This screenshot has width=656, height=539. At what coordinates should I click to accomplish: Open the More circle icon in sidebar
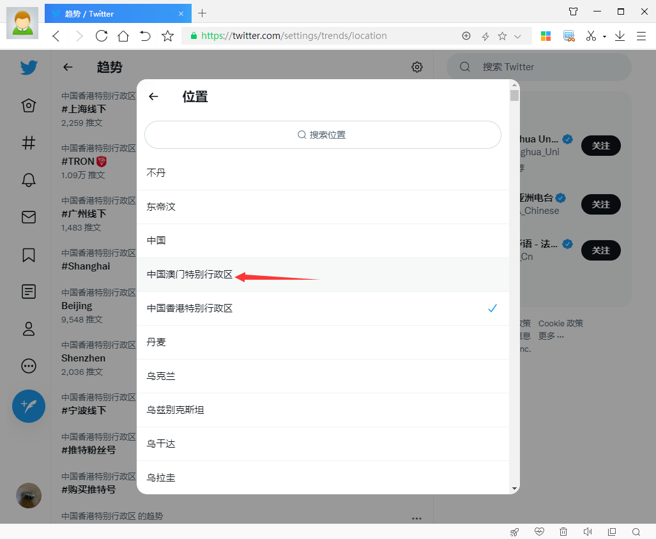pyautogui.click(x=29, y=367)
